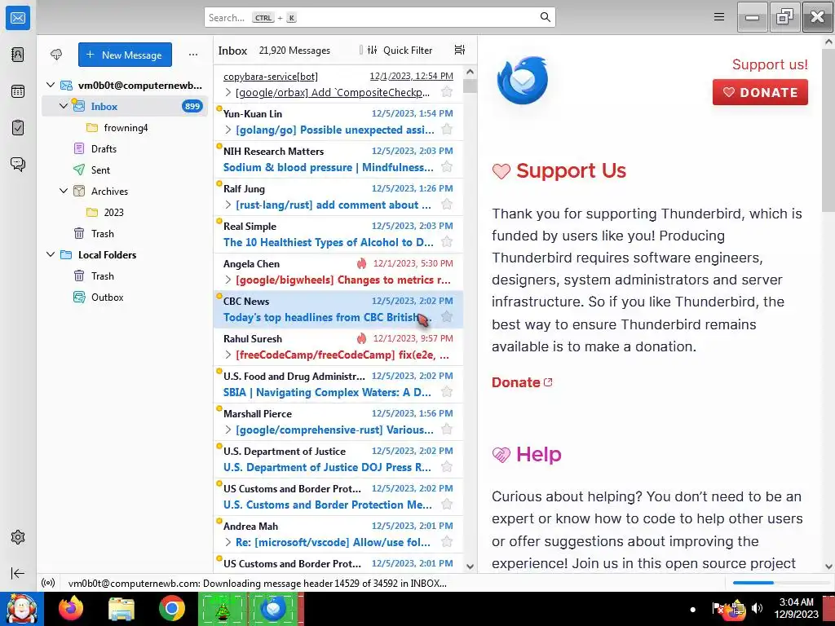835x626 pixels.
Task: Star the Ralf Jung message
Action: click(x=447, y=205)
